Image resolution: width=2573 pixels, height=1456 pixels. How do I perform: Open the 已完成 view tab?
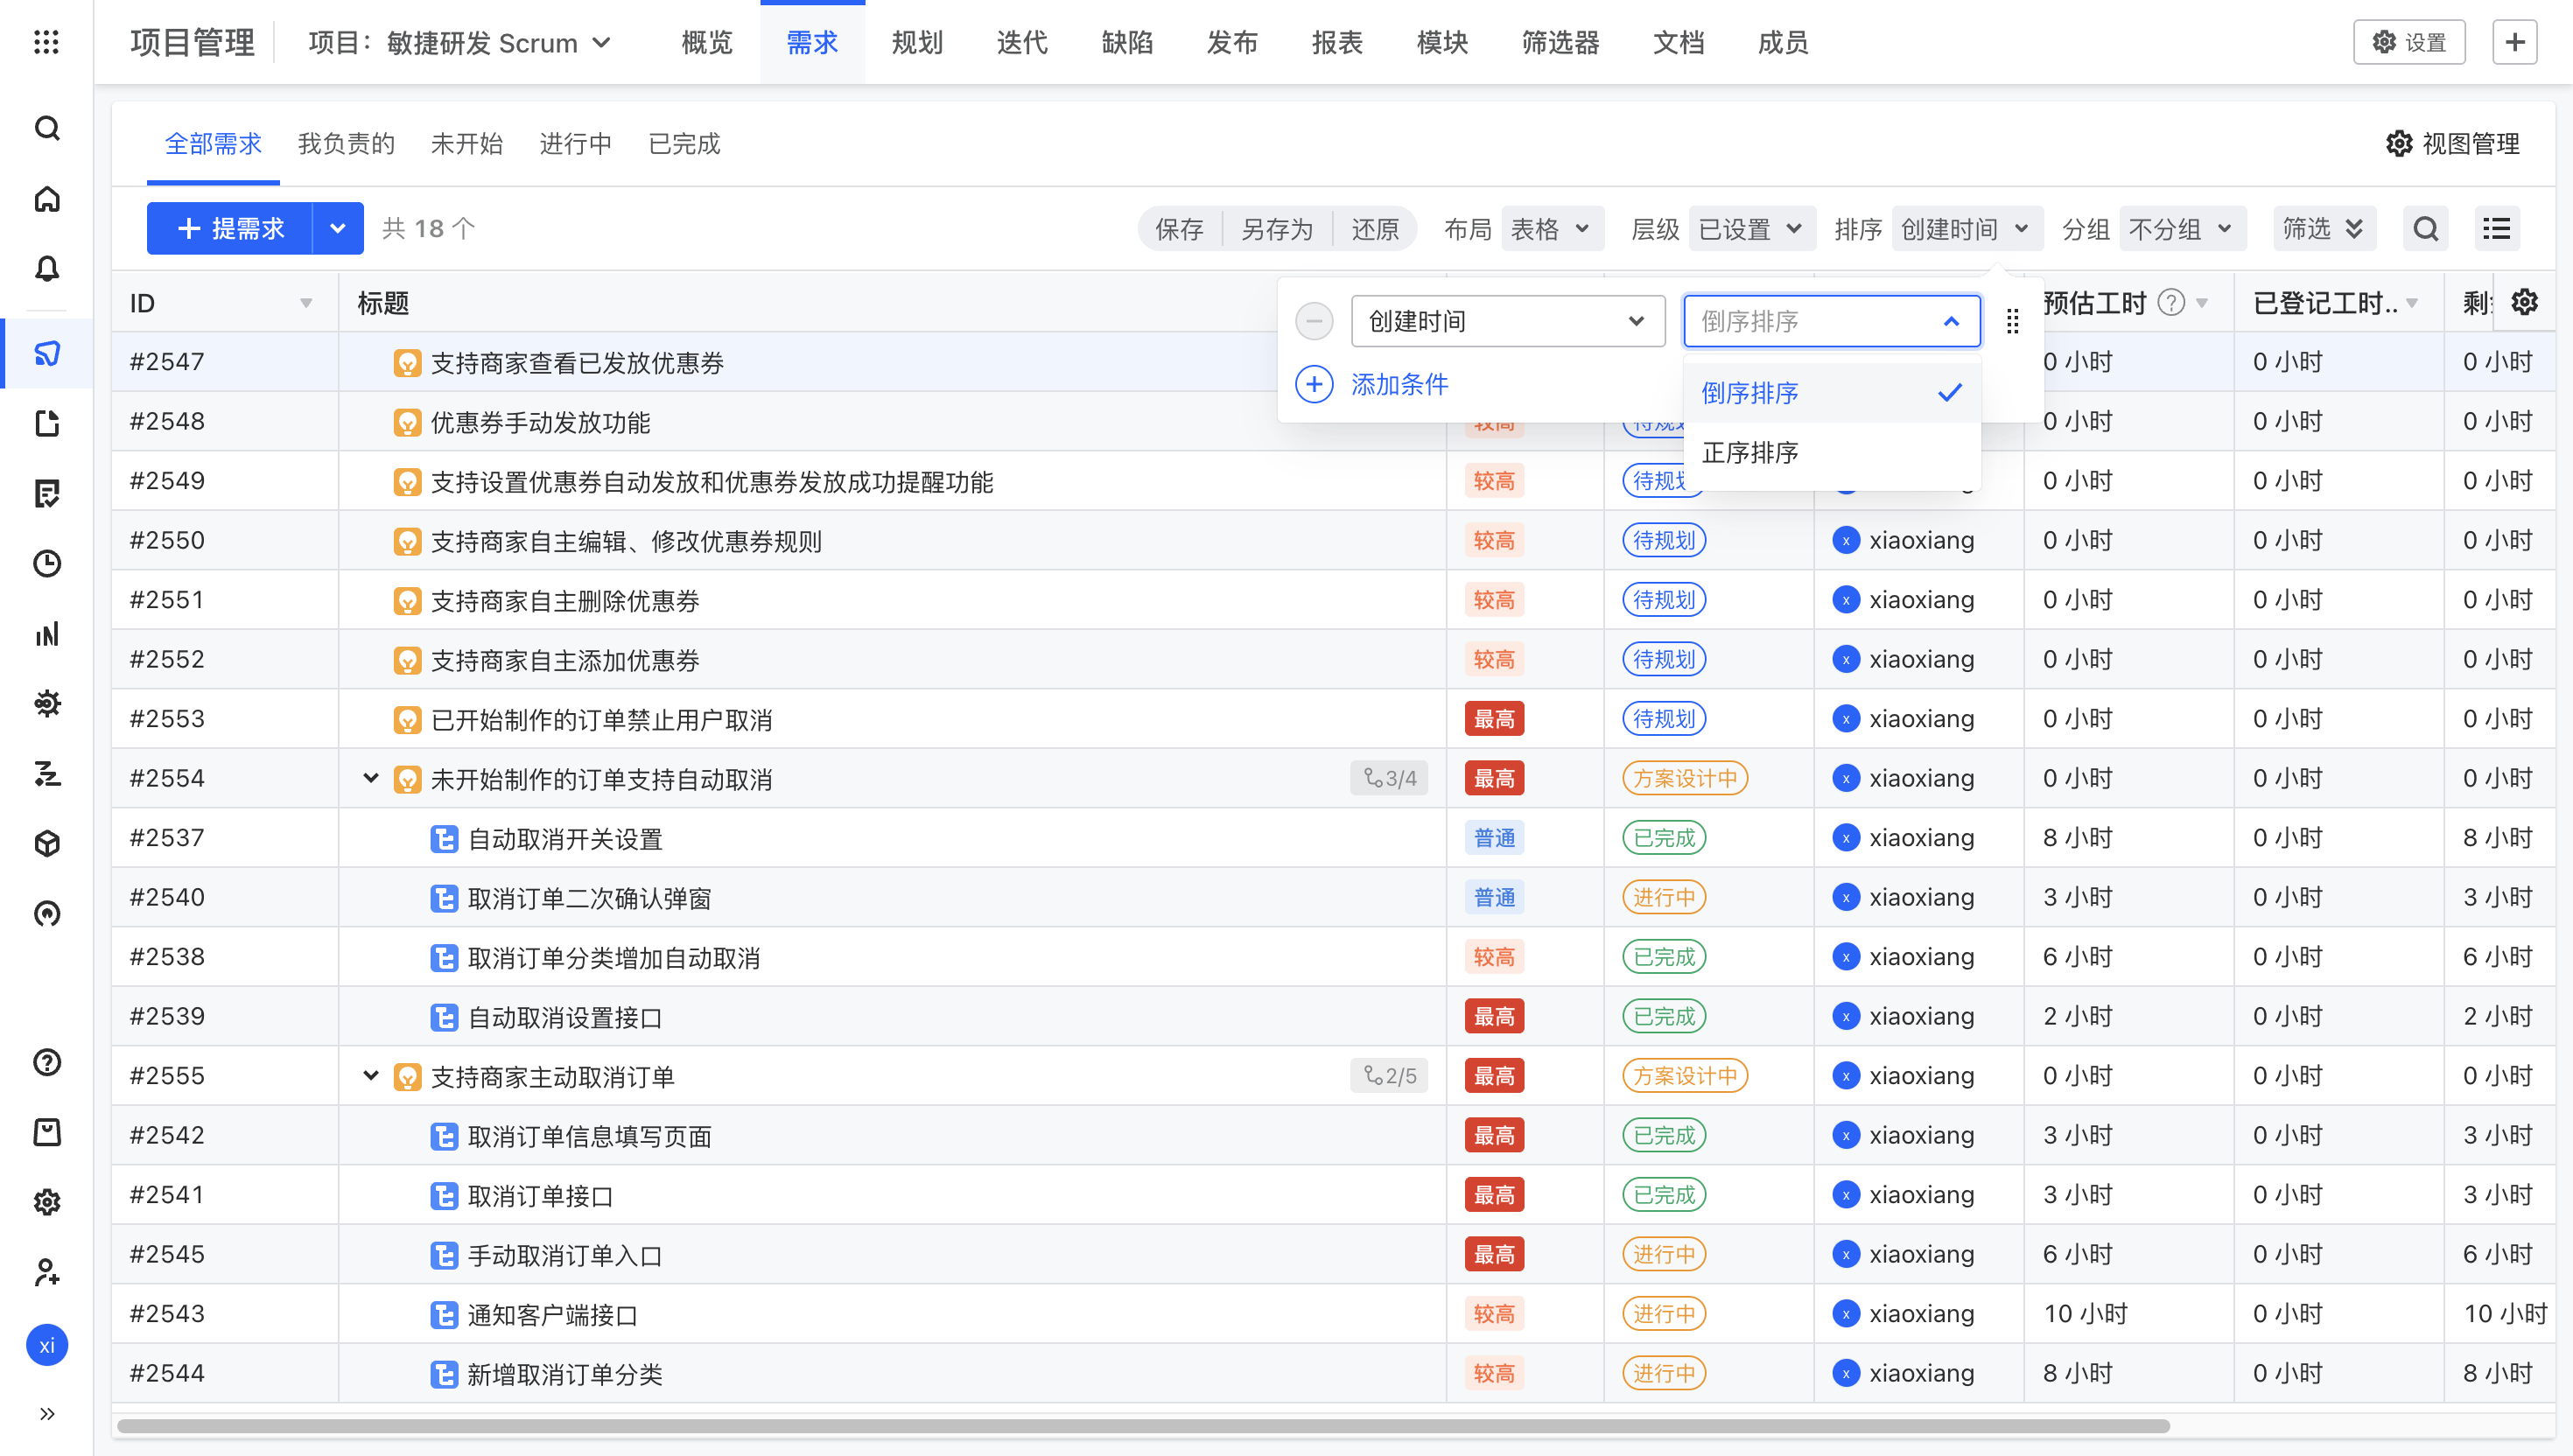[x=684, y=144]
